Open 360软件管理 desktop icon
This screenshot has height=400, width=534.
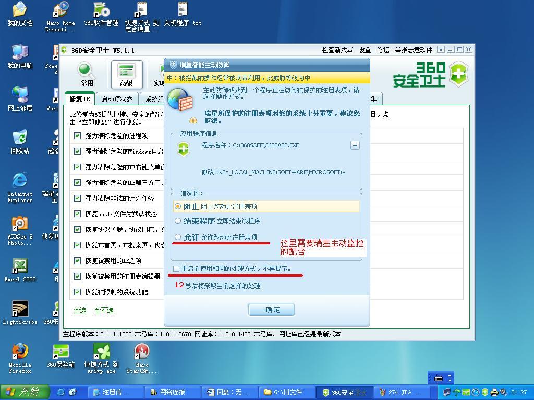101,14
